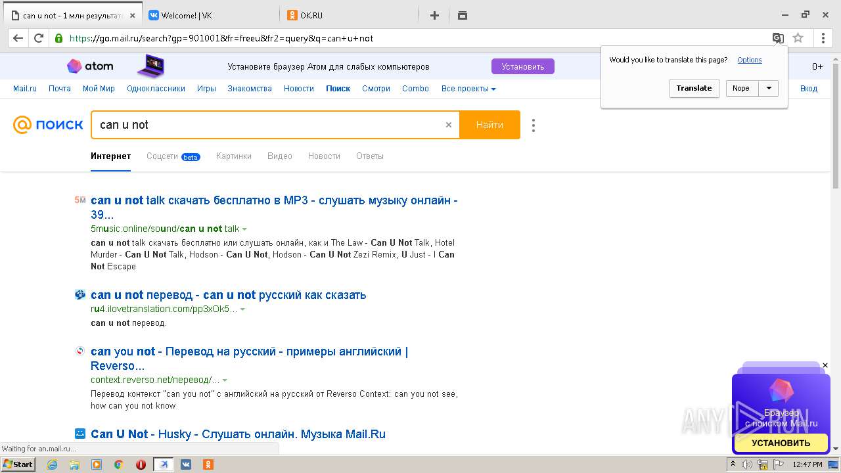Click the site lock icon in address bar
This screenshot has width=841, height=473.
click(58, 38)
